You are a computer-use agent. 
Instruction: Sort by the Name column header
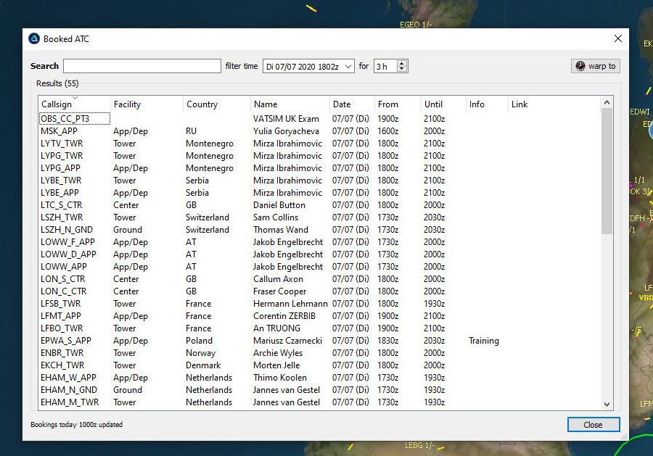click(x=289, y=104)
